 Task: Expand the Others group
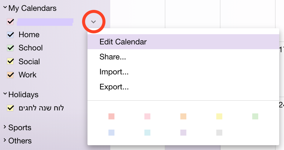(5, 140)
